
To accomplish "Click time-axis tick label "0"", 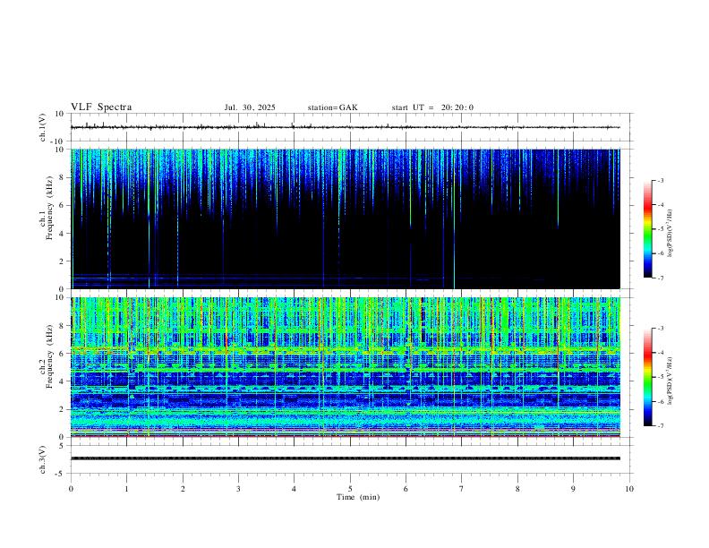I will point(71,489).
